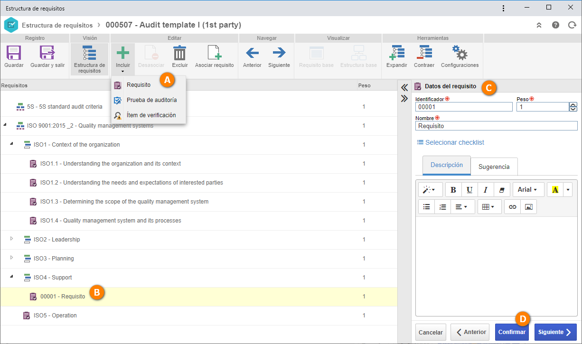Insert a picture in the editor
582x344 pixels.
pos(528,207)
